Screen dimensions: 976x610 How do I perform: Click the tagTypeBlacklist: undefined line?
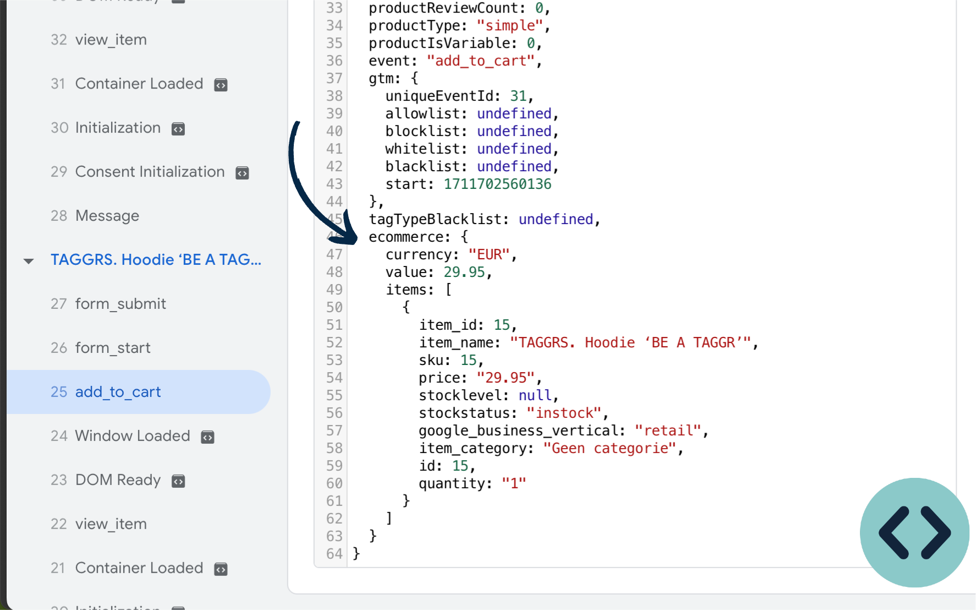tap(485, 219)
